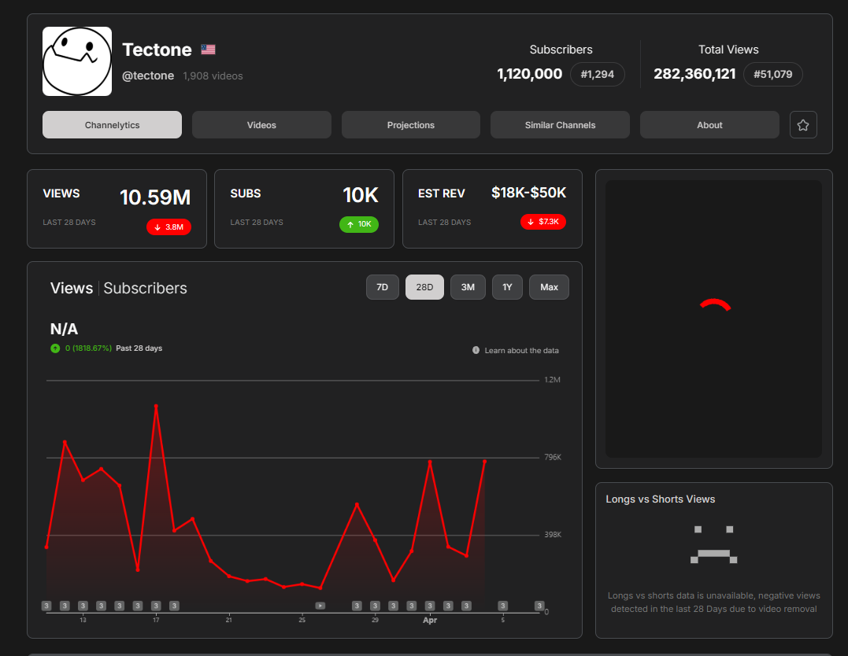Click the video count badge above date 17
Screen dimensions: 848x656
click(x=156, y=606)
